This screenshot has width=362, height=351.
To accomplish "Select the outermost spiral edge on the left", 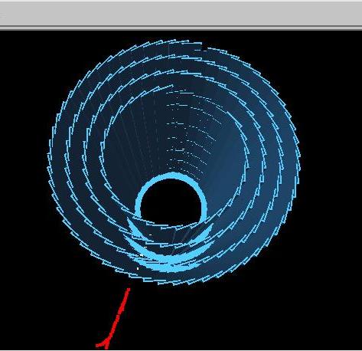I will [50, 159].
